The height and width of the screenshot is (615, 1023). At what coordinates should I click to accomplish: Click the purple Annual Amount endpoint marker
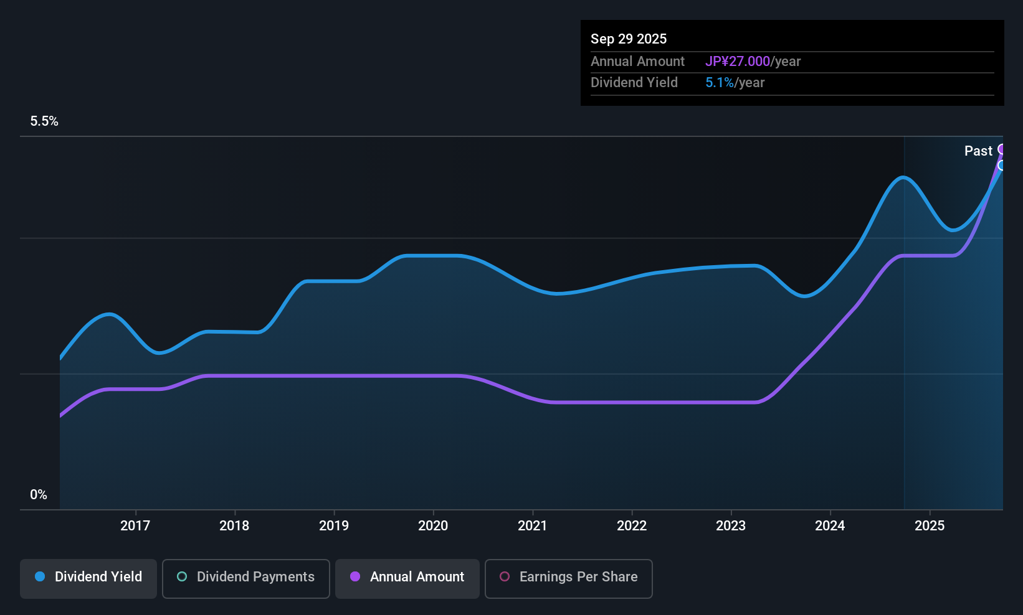pyautogui.click(x=1002, y=149)
